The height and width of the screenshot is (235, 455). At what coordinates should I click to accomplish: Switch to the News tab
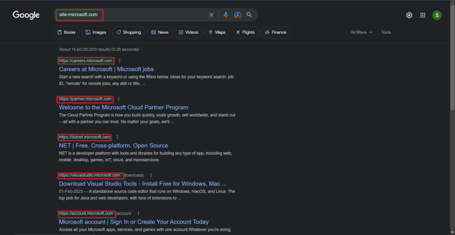click(x=160, y=32)
